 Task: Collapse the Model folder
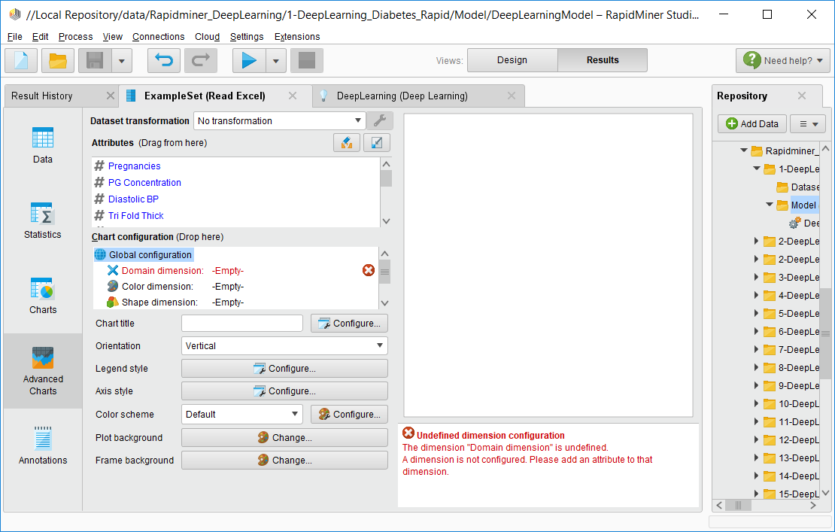(769, 205)
